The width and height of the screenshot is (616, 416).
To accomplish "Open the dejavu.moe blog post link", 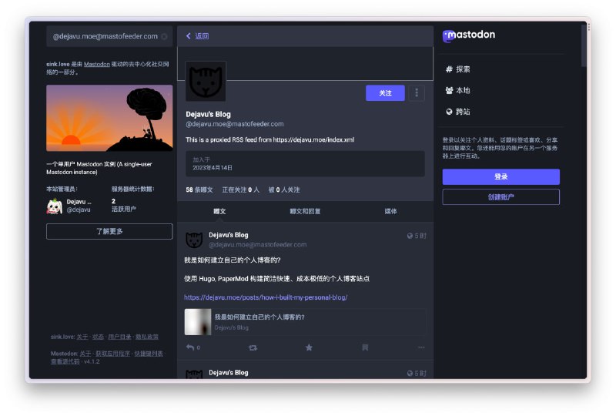I will (266, 297).
